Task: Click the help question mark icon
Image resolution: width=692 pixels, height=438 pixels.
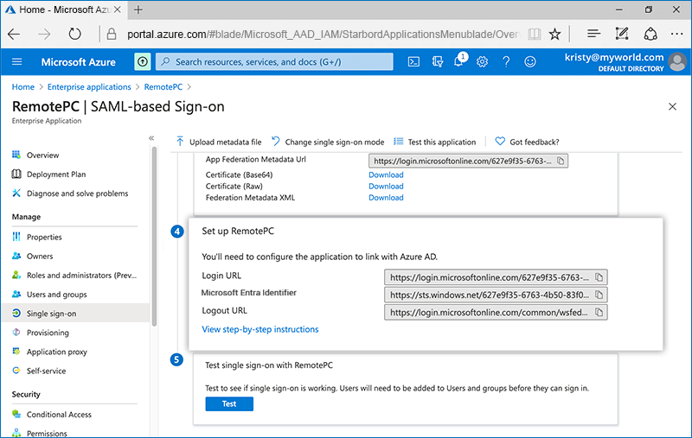Action: click(506, 62)
